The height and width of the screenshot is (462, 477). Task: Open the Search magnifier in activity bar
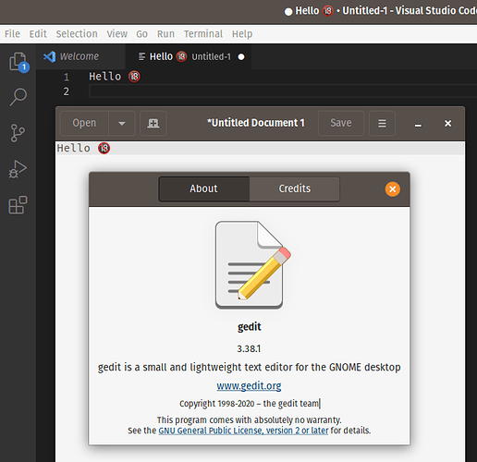point(18,97)
